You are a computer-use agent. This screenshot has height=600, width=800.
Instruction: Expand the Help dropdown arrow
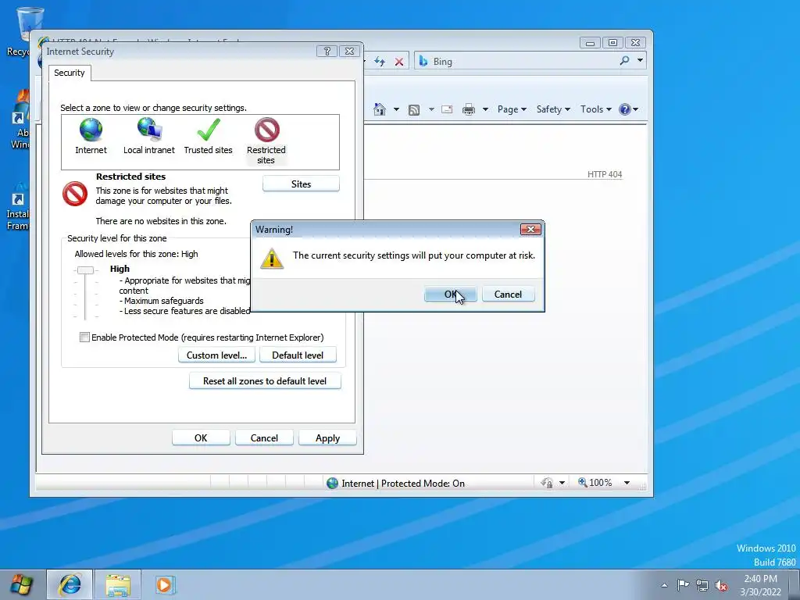point(636,109)
